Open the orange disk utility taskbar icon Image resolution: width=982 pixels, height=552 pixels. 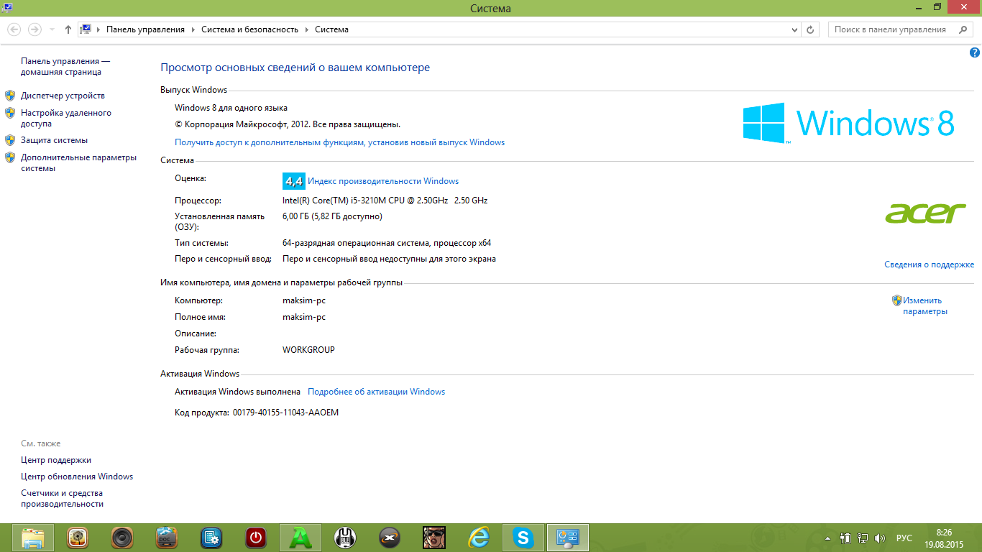point(78,538)
